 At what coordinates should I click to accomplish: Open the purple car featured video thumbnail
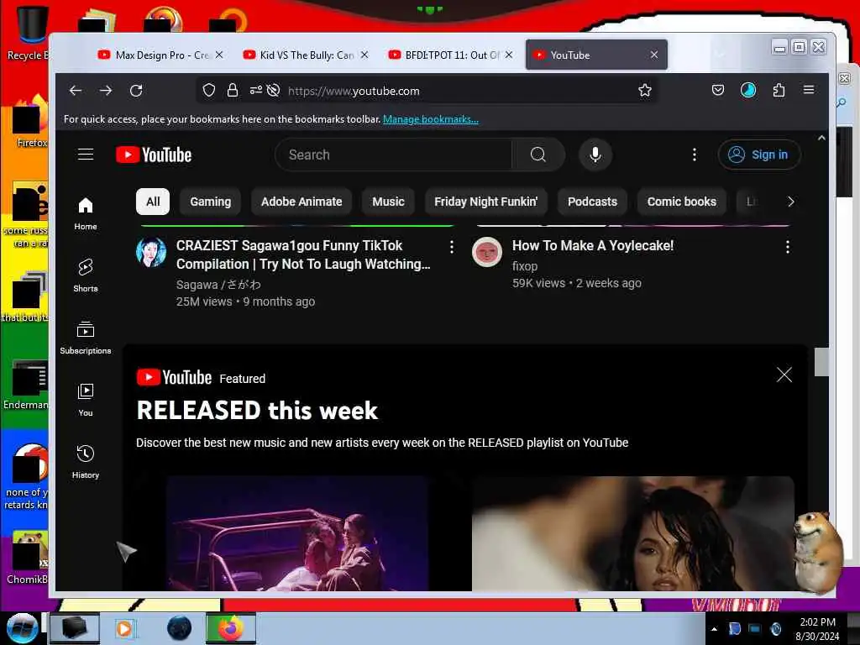(x=297, y=533)
